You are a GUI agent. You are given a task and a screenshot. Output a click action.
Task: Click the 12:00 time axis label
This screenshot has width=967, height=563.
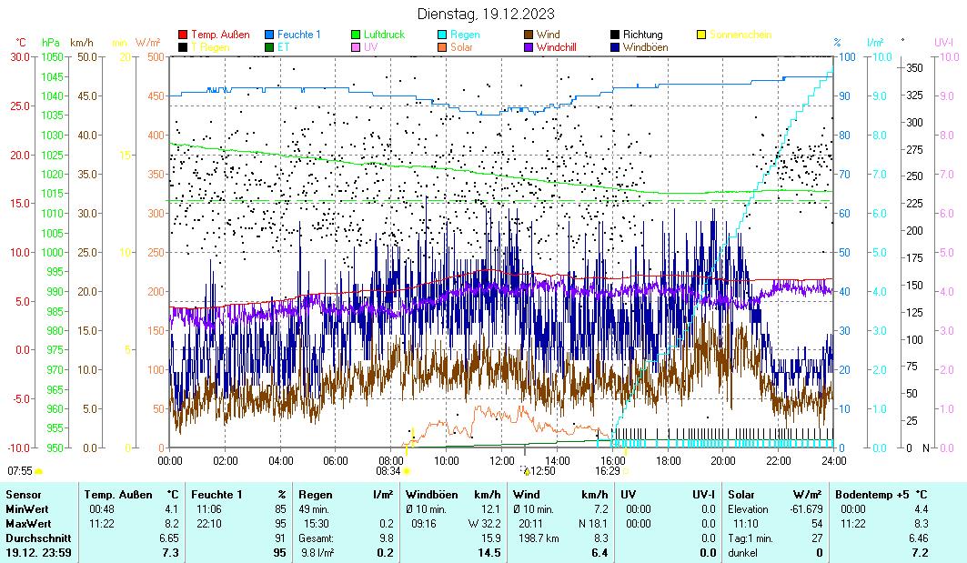(x=501, y=460)
